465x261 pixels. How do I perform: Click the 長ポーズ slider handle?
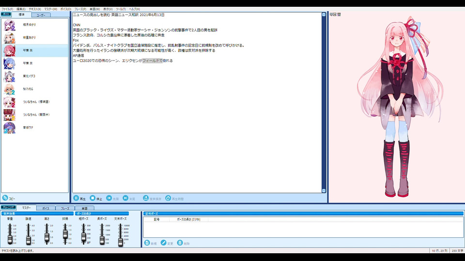102,240
